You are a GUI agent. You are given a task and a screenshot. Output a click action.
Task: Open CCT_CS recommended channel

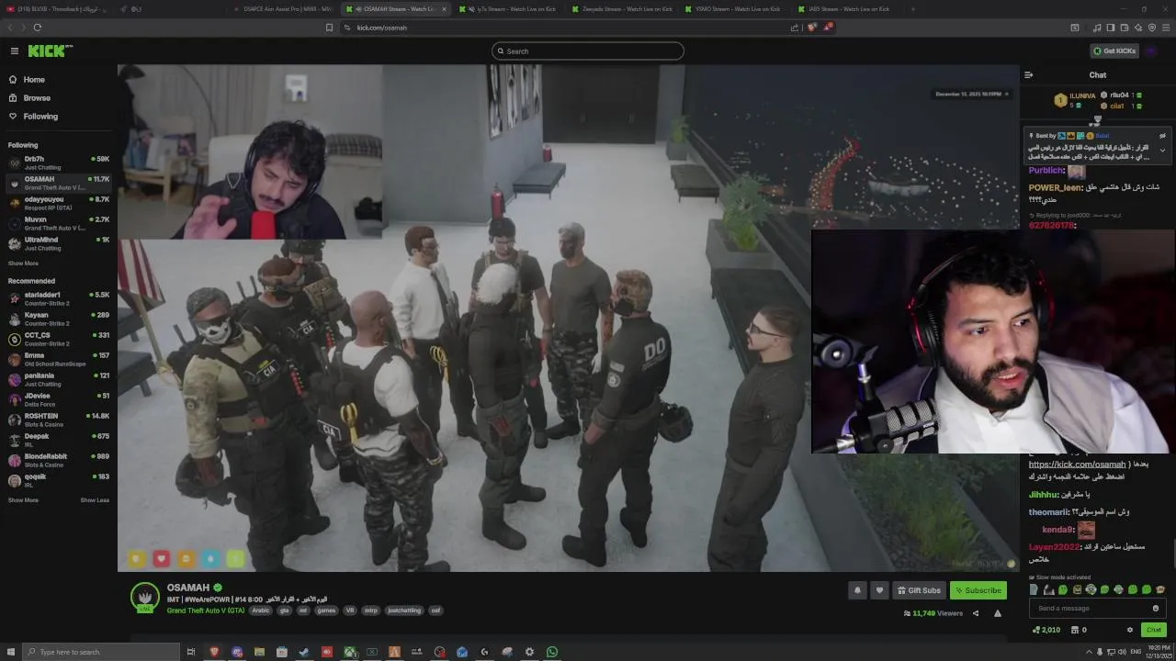point(59,339)
